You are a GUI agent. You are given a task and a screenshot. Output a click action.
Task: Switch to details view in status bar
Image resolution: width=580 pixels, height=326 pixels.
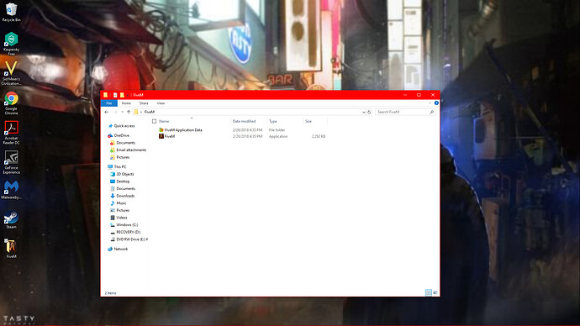pos(429,292)
